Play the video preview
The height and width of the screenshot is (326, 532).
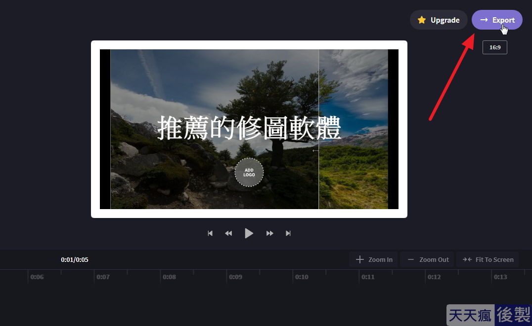(249, 233)
